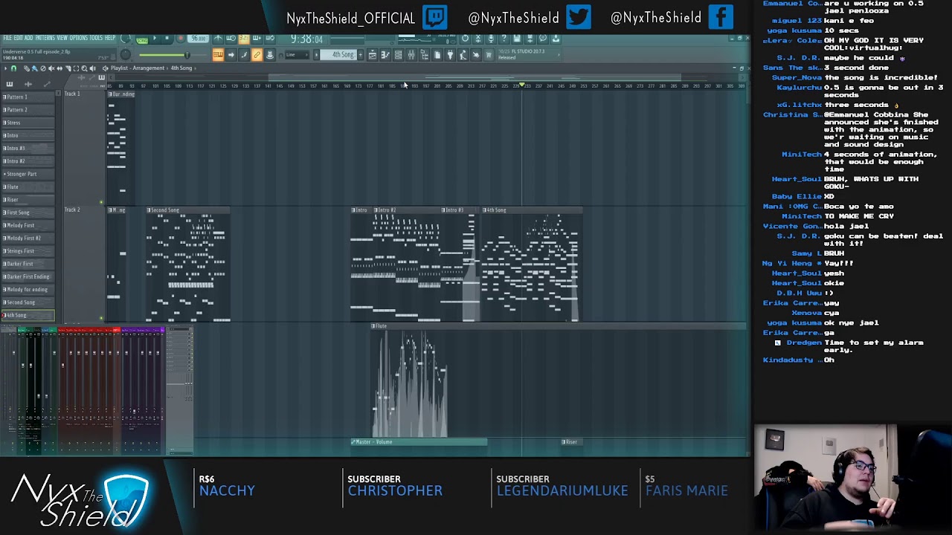Toggle the metronome

point(218,38)
